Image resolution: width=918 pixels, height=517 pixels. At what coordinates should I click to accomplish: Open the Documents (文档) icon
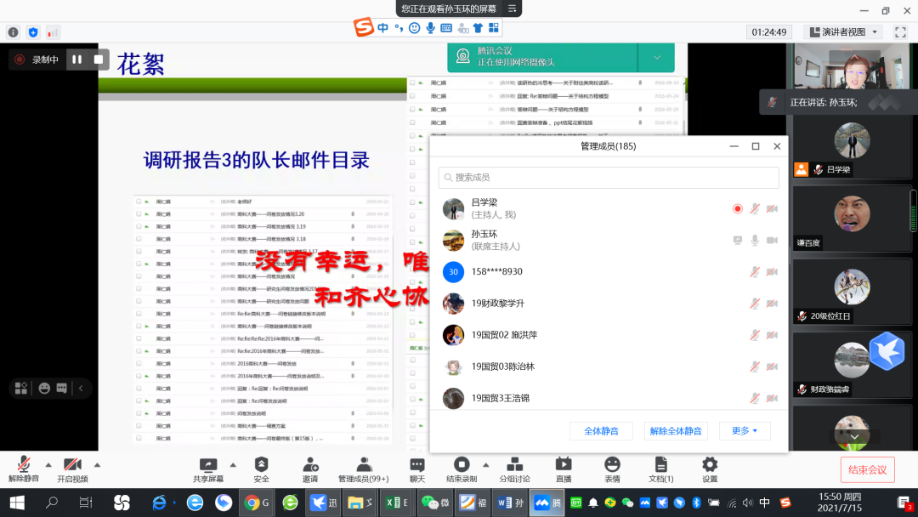[660, 465]
